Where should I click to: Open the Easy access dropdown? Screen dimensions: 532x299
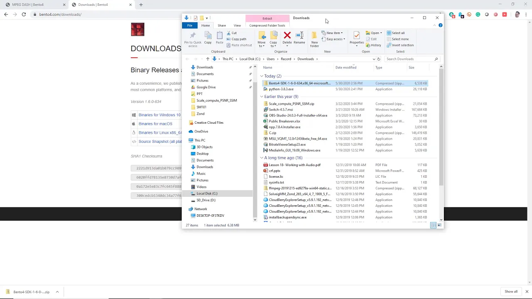(x=333, y=39)
